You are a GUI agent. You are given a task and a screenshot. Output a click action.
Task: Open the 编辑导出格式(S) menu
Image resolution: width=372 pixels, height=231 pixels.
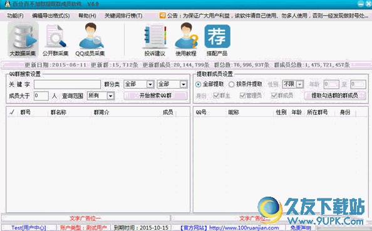click(x=51, y=16)
